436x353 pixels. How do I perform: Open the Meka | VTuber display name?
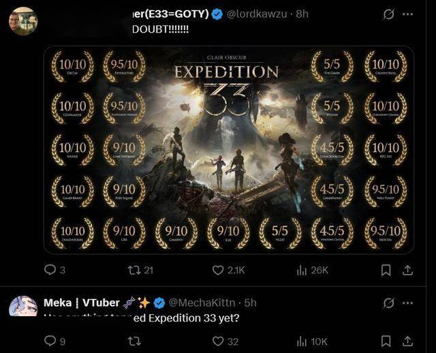(81, 302)
